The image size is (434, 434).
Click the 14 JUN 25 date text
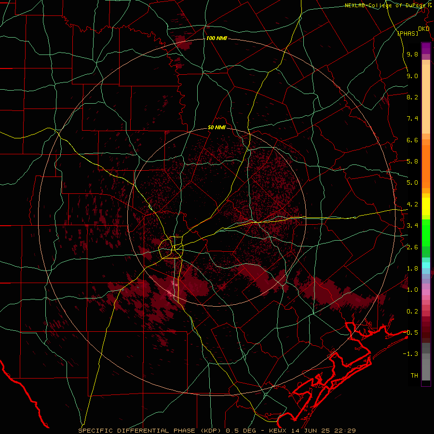(x=311, y=431)
